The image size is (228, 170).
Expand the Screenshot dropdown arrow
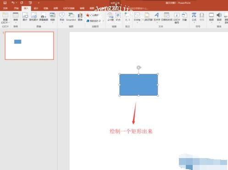point(44,22)
